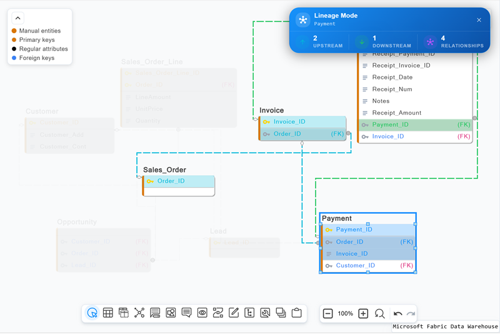
Task: Click key icon beside Invoice_ID in Invoice
Action: (267, 122)
